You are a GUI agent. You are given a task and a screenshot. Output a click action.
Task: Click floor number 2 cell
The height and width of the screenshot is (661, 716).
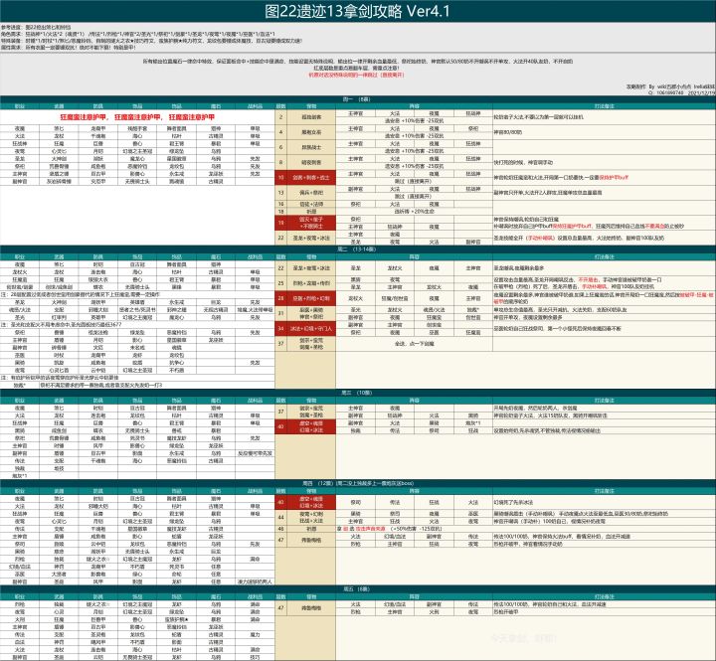281,117
